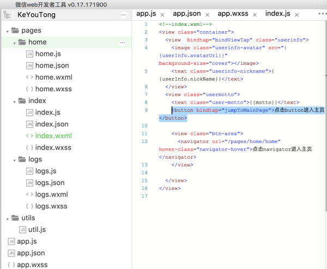Click the JN icon beside logs.json
Screen dimensions: 327x269
(29, 183)
